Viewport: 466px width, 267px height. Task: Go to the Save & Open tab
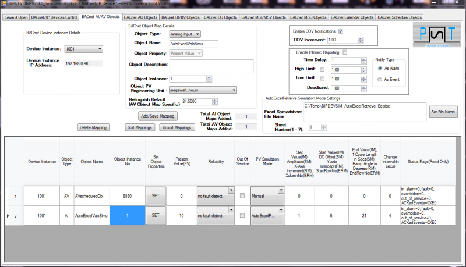coord(17,17)
